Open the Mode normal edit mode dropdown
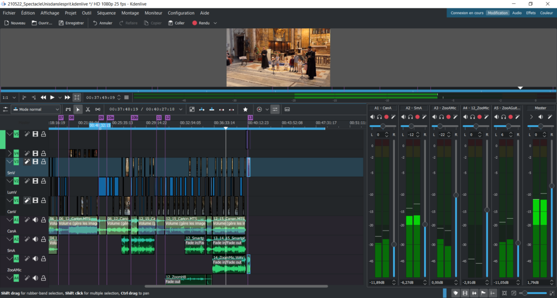Viewport: 557px width, 298px height. coord(35,109)
